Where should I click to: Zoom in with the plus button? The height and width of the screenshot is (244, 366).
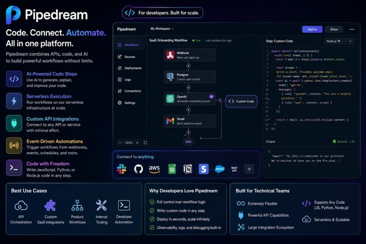coord(137,143)
